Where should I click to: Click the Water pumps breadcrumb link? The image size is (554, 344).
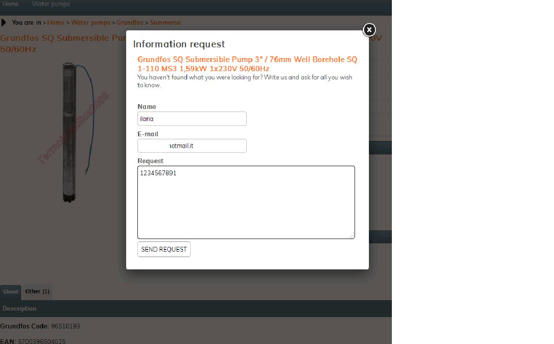91,23
